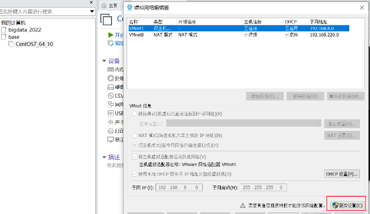
Task: Click the network adapter device icon
Action: click(x=110, y=104)
